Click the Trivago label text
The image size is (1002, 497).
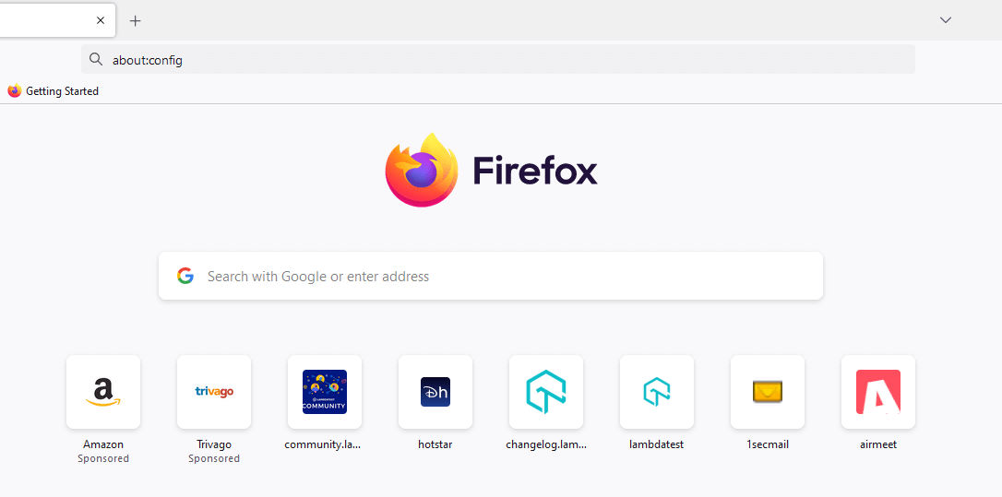coord(214,444)
